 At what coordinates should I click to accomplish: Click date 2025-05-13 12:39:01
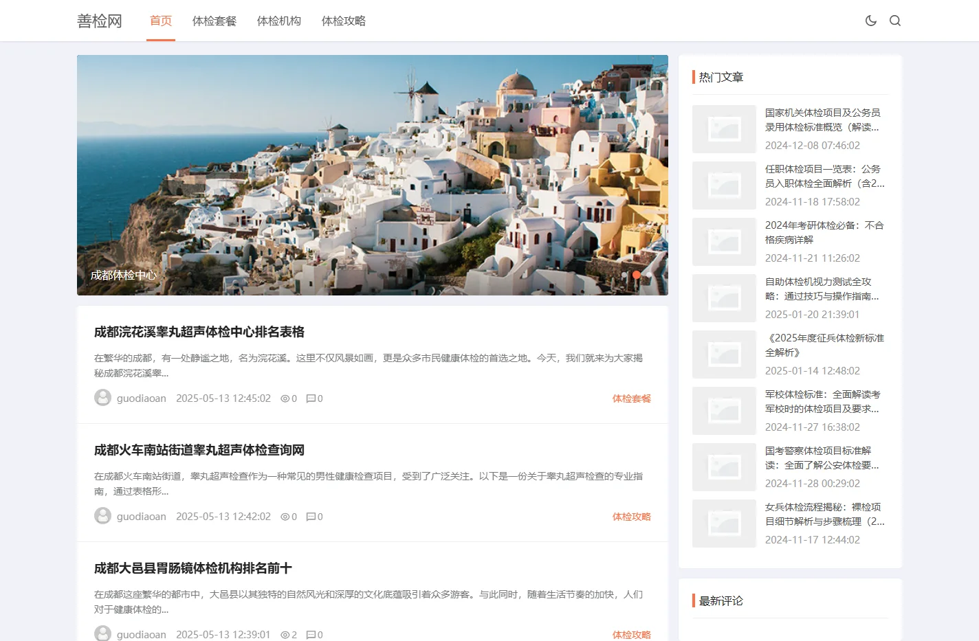point(223,635)
